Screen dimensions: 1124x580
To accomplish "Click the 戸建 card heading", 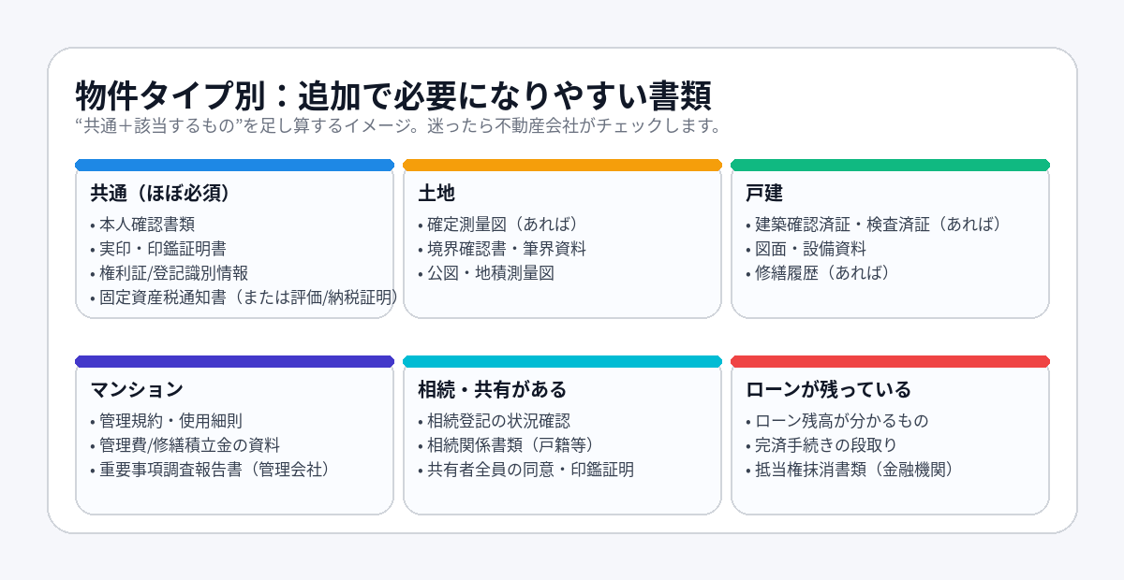I will pyautogui.click(x=764, y=194).
